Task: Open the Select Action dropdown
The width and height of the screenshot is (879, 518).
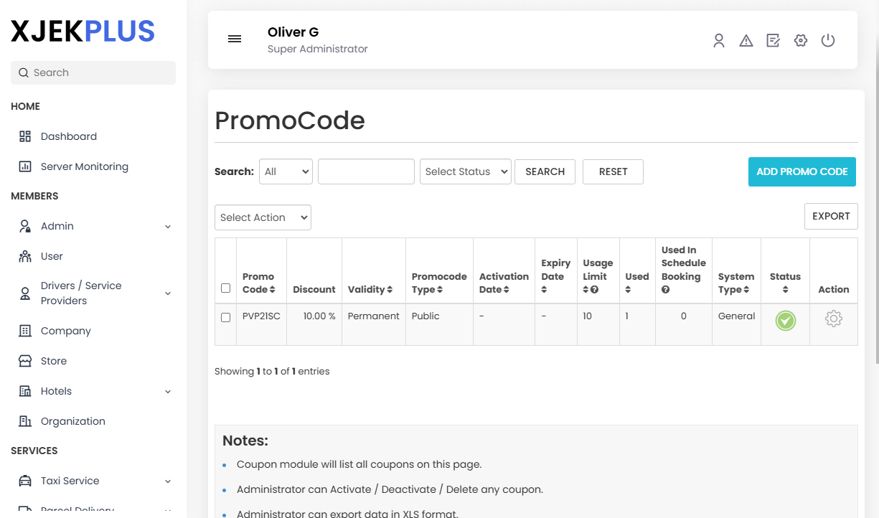Action: click(263, 217)
